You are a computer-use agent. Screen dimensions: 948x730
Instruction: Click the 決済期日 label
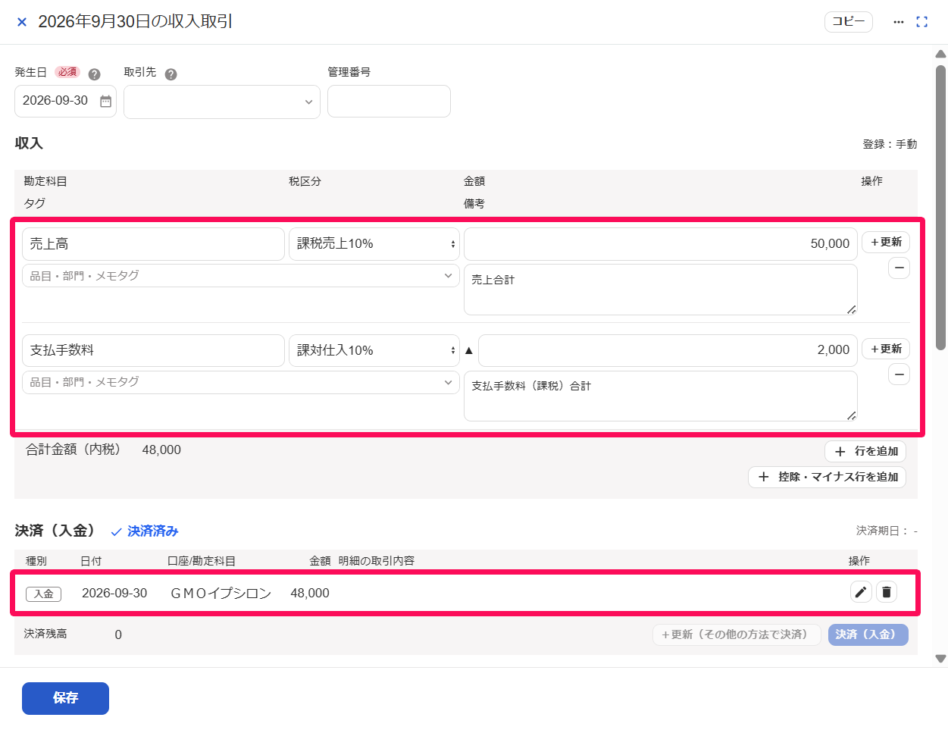click(887, 531)
